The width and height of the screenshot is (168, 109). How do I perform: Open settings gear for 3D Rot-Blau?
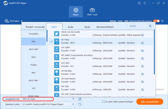pyautogui.click(x=143, y=74)
